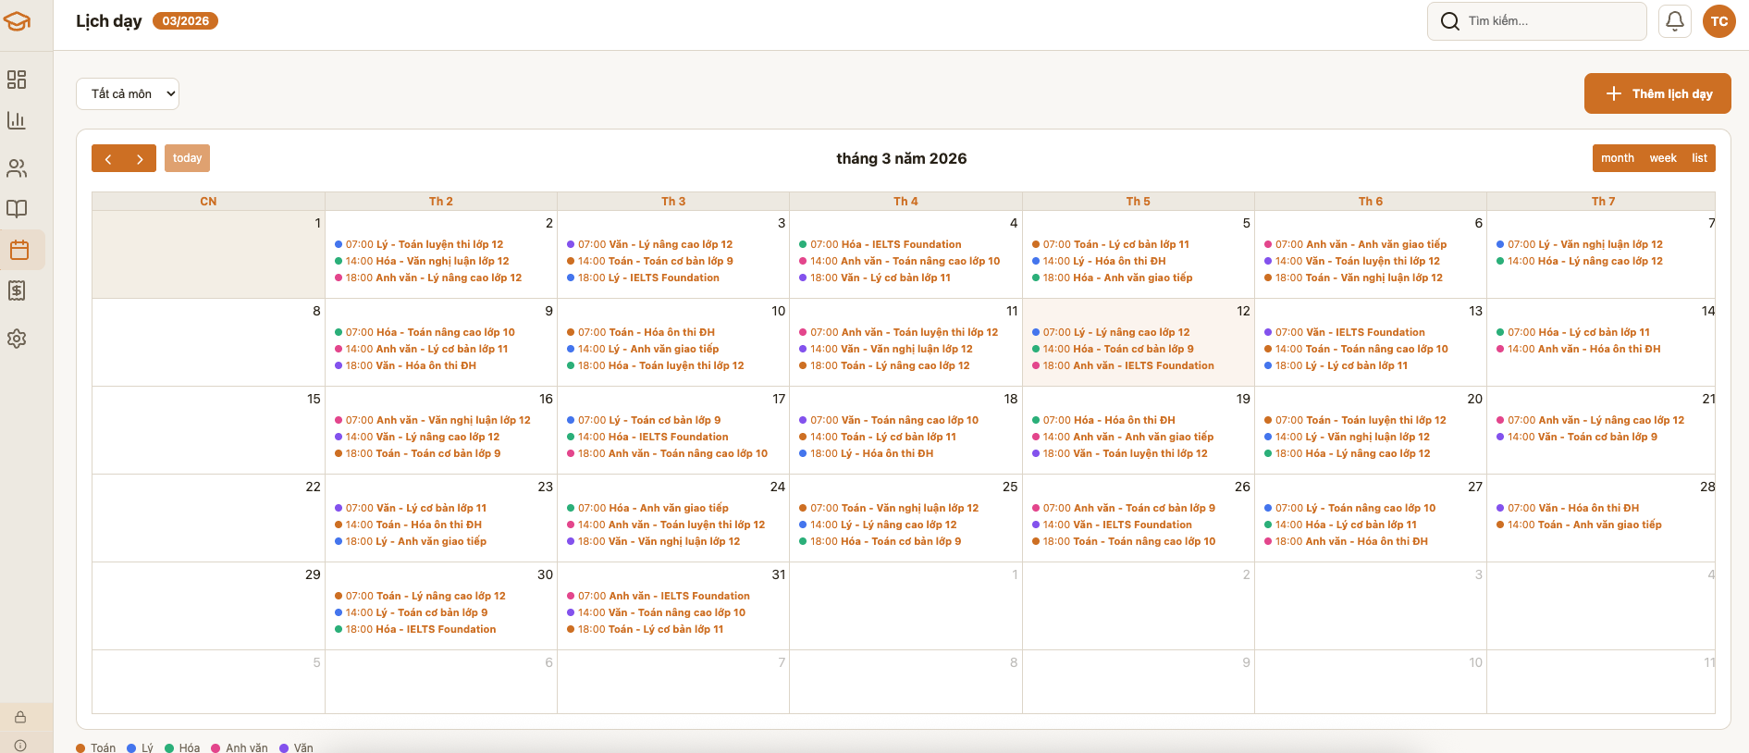
Task: Open the settings gear in sidebar
Action: point(17,339)
